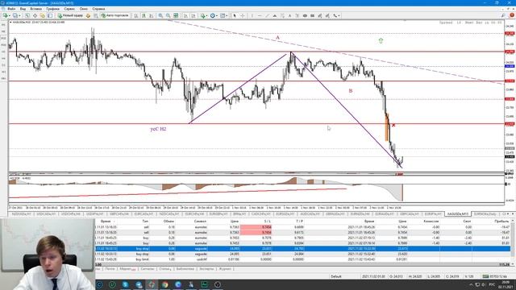The width and height of the screenshot is (516, 290).
Task: Select the buy limit usdchf order row
Action: tap(303, 259)
